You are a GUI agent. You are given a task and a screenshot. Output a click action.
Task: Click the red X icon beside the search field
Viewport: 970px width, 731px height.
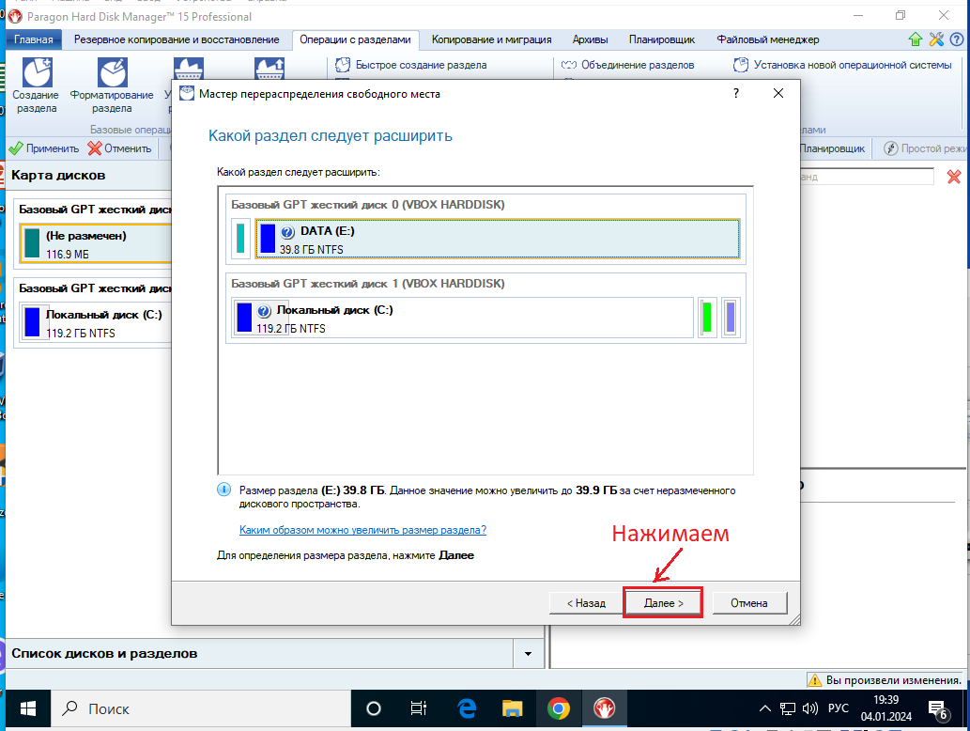(x=954, y=177)
